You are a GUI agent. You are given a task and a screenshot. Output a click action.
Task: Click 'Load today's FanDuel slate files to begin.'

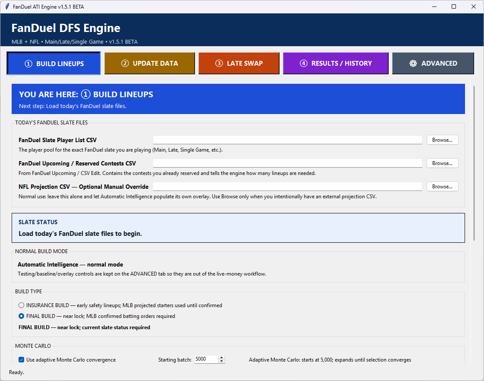tap(80, 234)
